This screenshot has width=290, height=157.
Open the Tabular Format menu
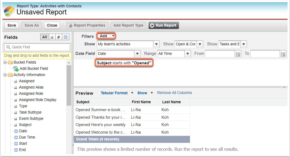click(x=117, y=93)
